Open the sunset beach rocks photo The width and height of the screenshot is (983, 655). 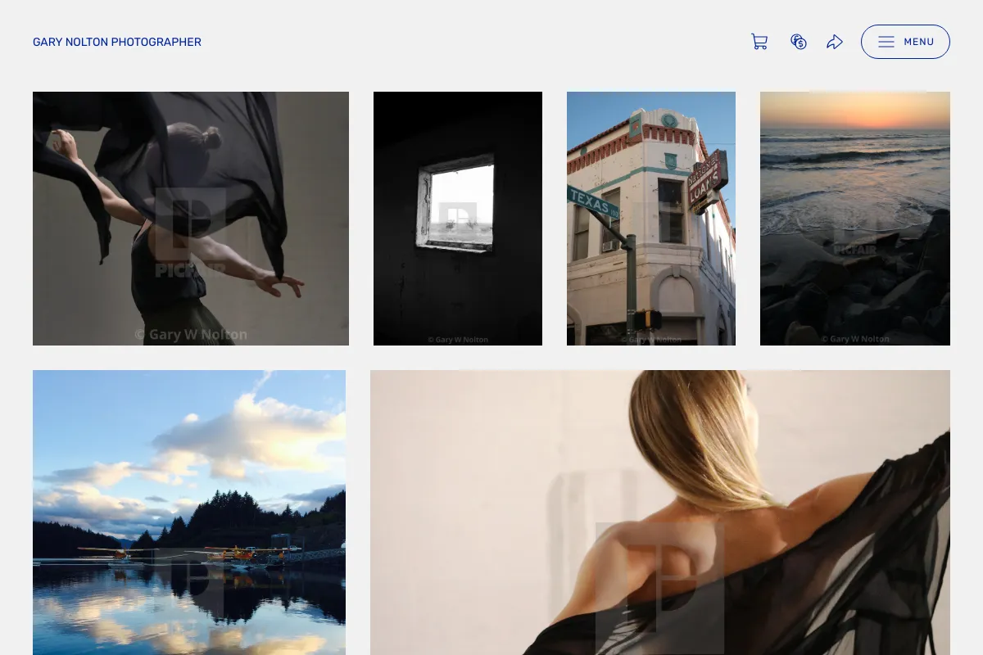855,219
